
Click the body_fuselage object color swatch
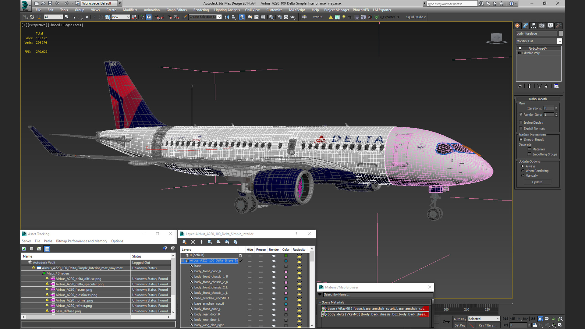(x=560, y=34)
